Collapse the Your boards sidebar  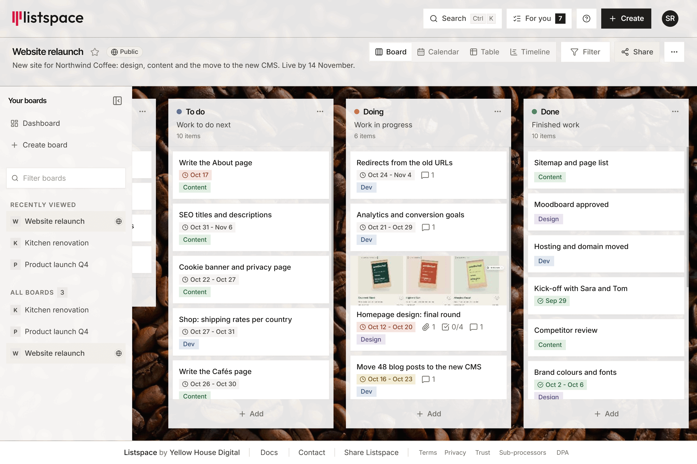click(x=117, y=101)
